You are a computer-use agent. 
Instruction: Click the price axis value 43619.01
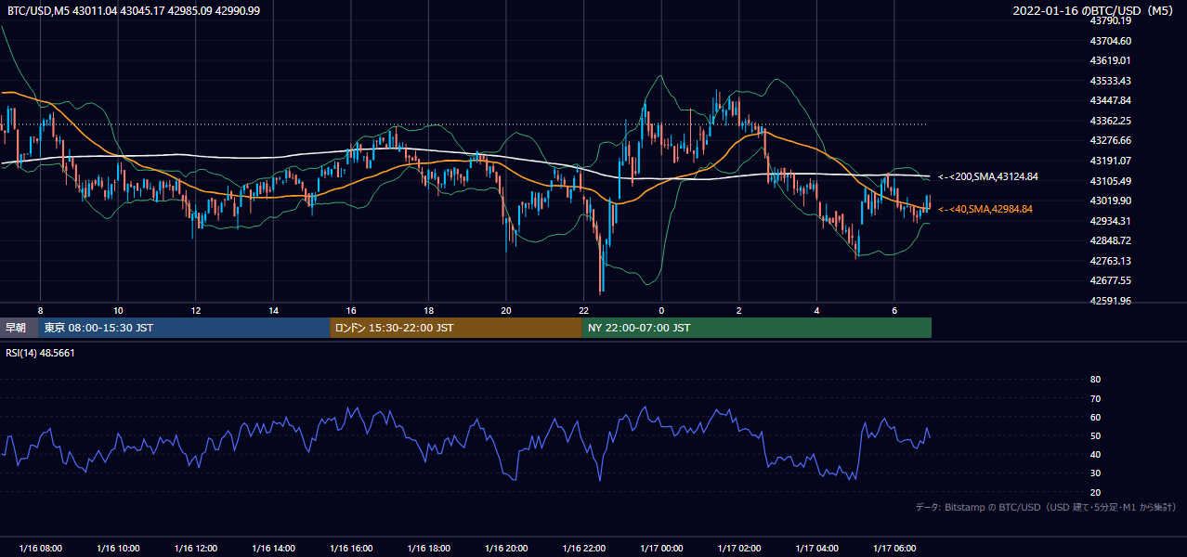coord(1110,60)
